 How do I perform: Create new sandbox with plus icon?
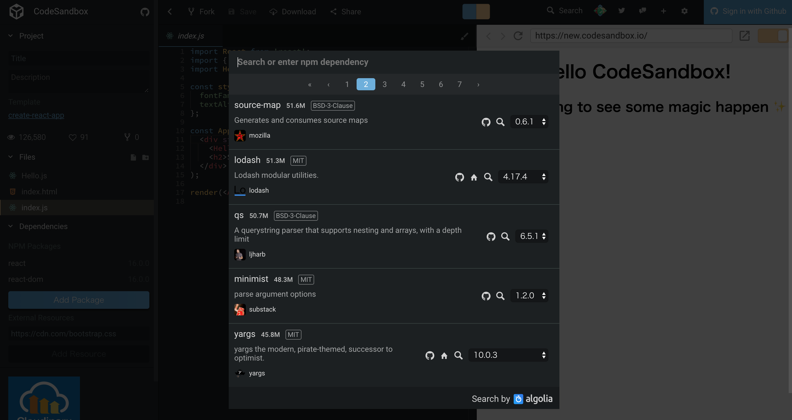(663, 11)
